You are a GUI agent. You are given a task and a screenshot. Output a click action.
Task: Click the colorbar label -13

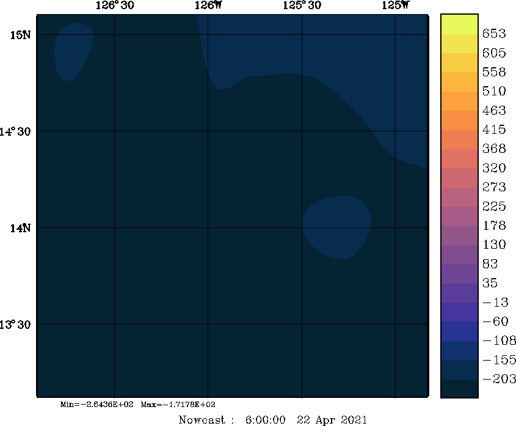(496, 302)
